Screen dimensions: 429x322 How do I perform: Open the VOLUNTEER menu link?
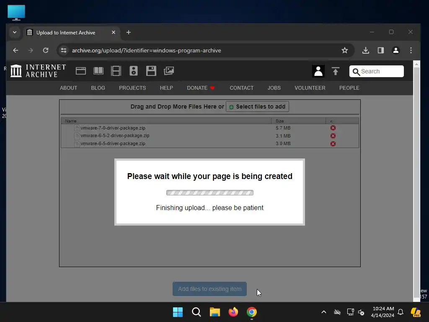(310, 88)
